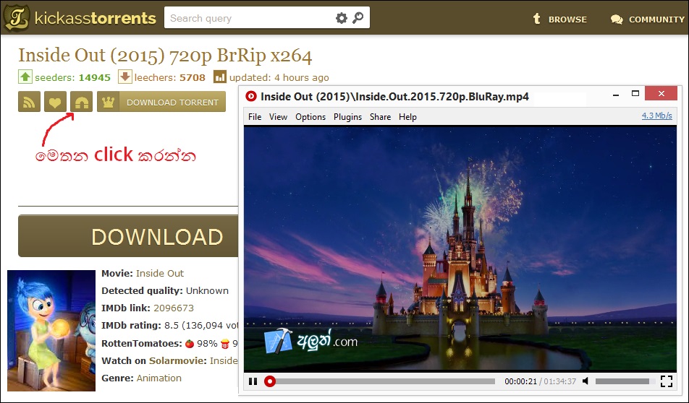Open the player's View menu
Viewport: 689px width, 403px height.
click(278, 117)
